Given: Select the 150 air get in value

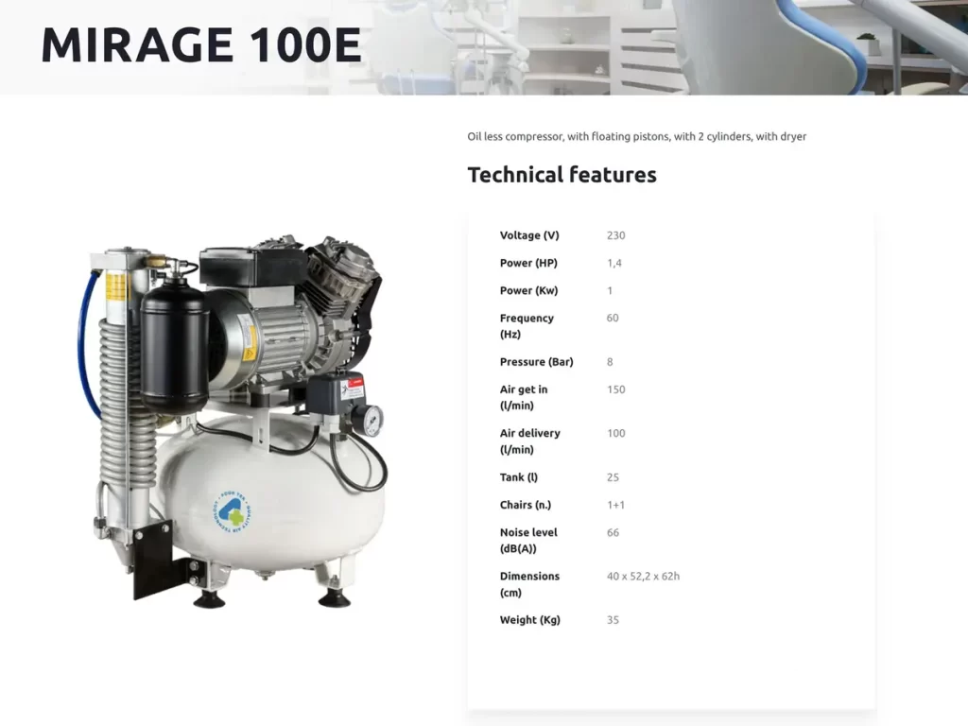Looking at the screenshot, I should (615, 389).
